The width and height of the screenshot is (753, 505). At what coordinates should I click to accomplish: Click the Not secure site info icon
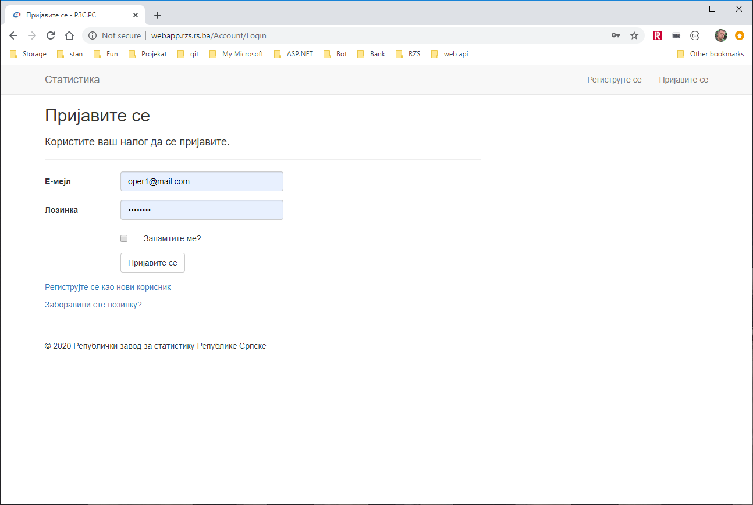[92, 35]
